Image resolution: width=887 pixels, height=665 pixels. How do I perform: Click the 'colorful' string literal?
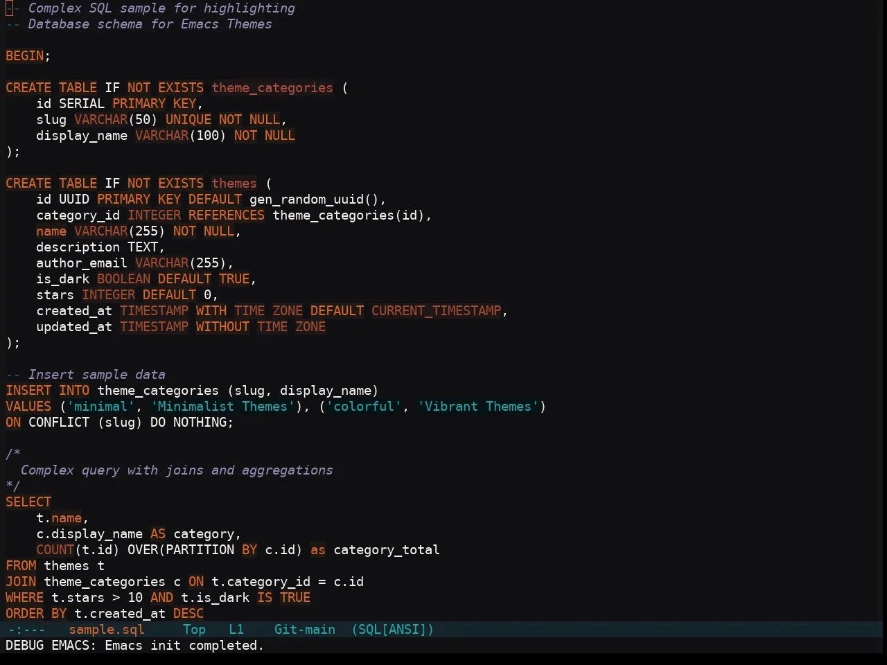[x=364, y=407]
